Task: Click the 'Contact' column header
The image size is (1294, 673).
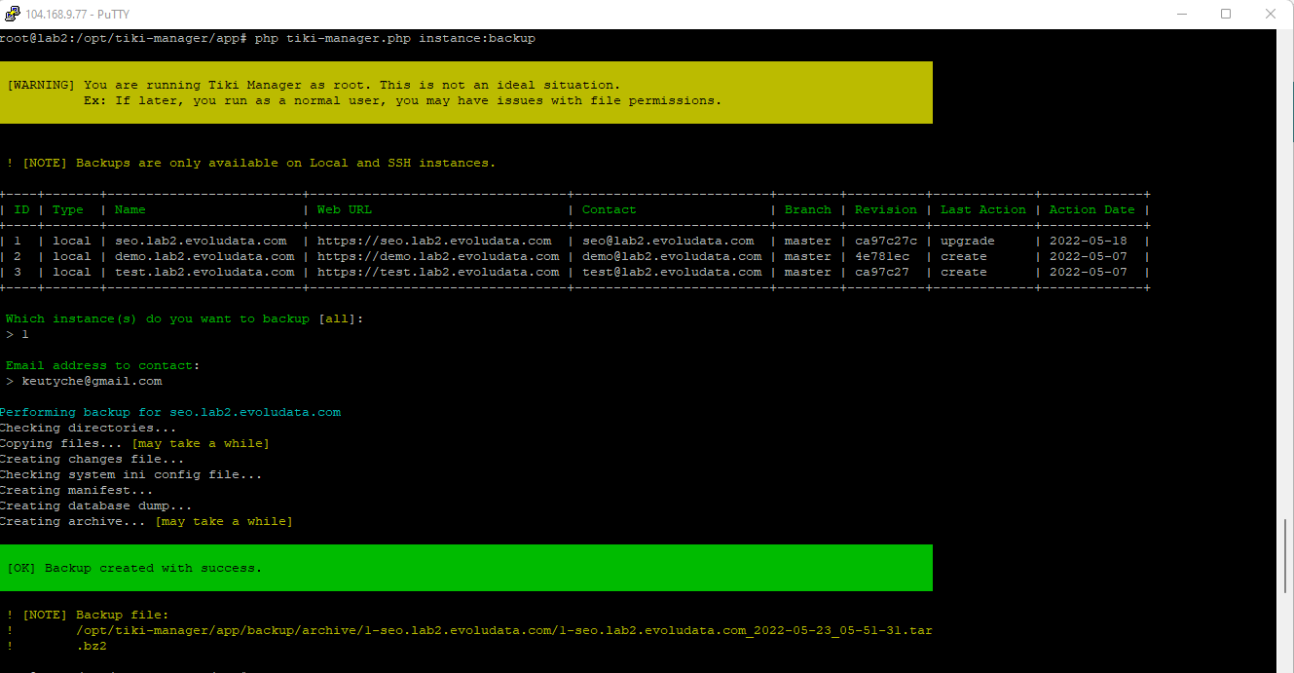Action: 610,209
